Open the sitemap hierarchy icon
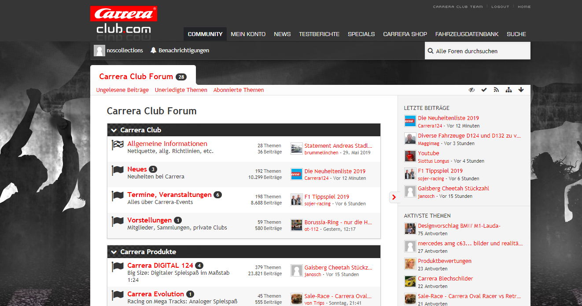 click(508, 90)
